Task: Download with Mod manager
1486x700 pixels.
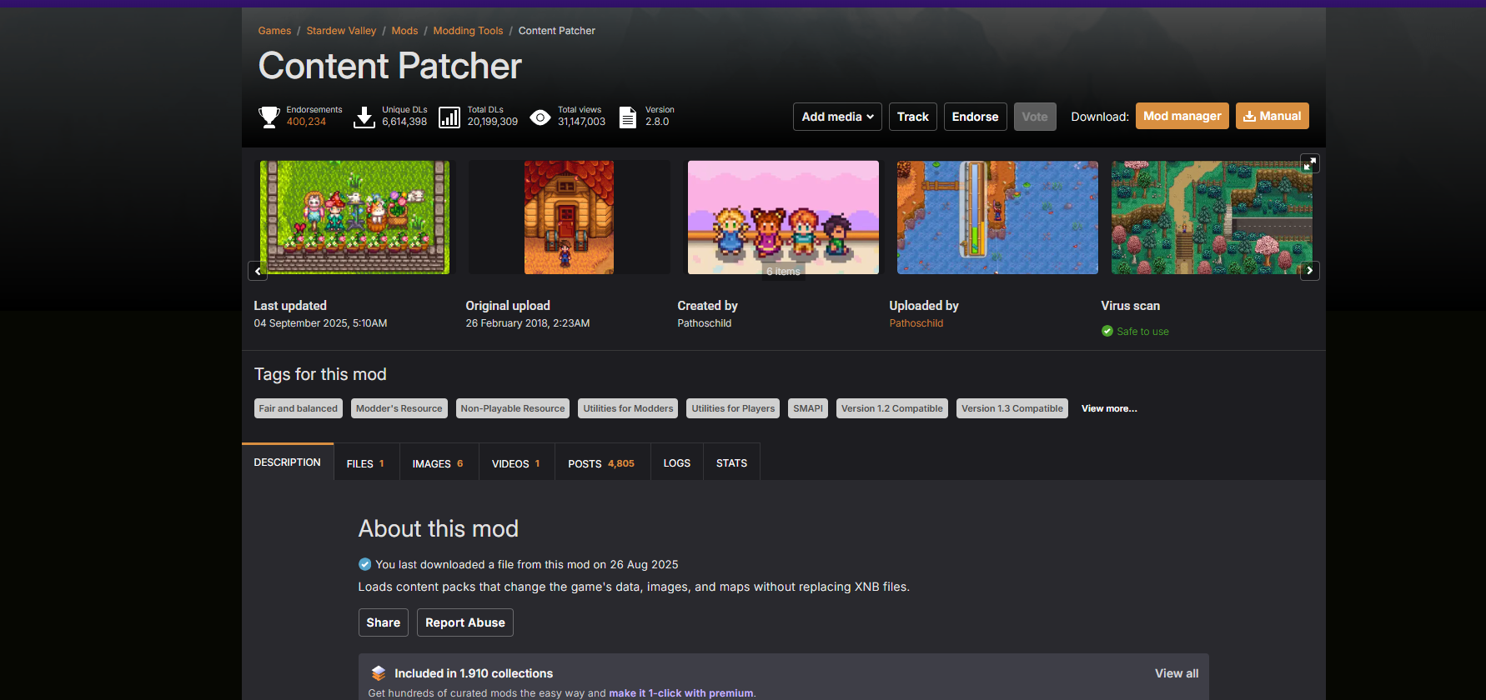Action: (x=1182, y=116)
